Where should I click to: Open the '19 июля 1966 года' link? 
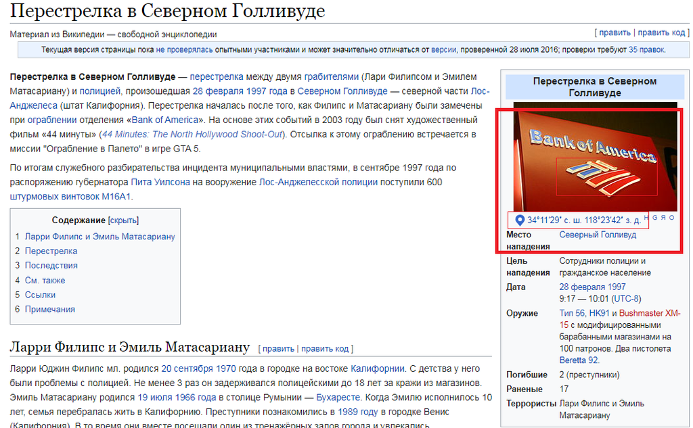click(177, 398)
